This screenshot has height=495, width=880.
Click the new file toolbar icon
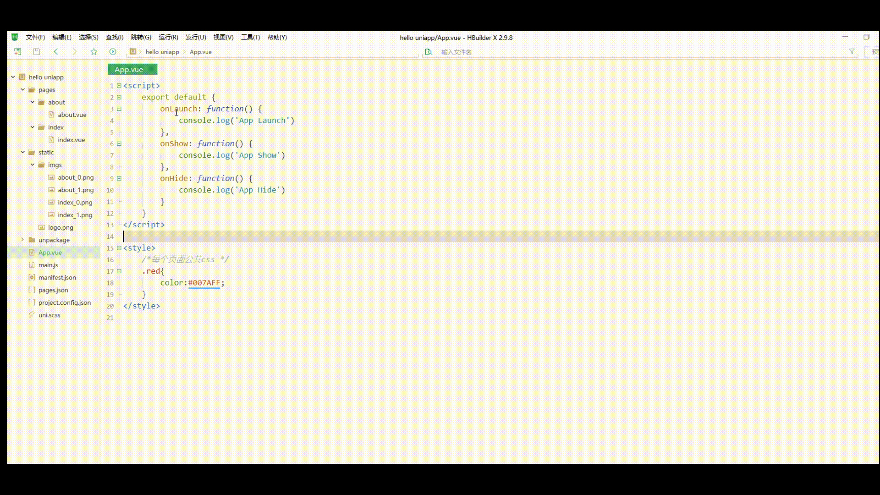(x=17, y=52)
